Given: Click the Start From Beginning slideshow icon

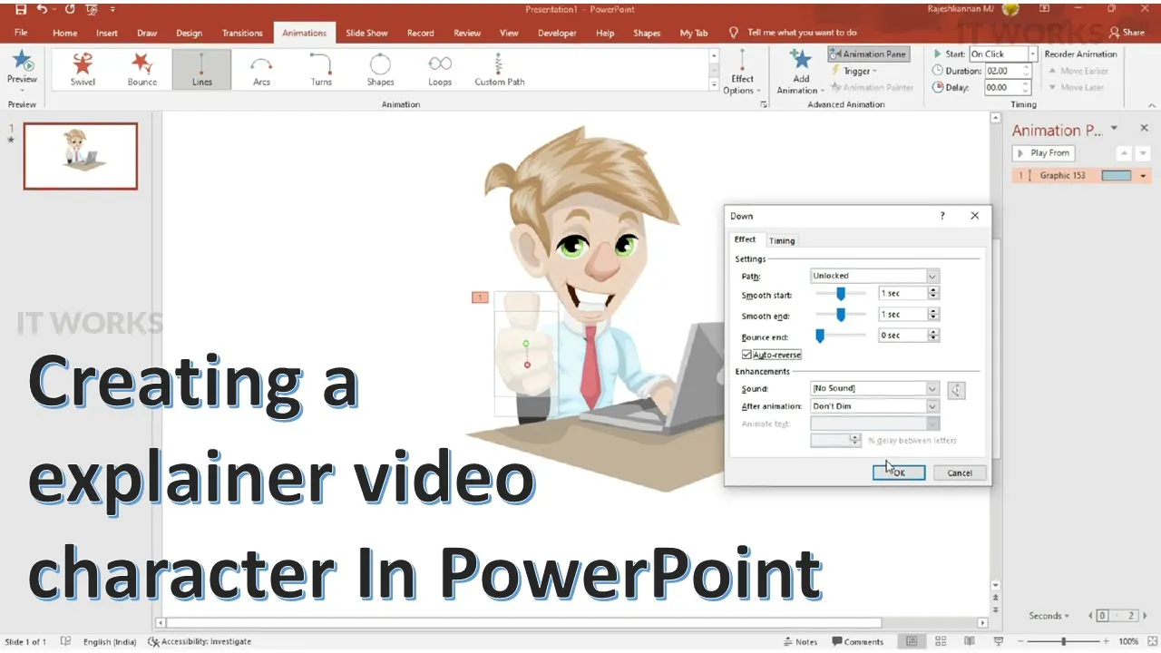Looking at the screenshot, I should point(92,9).
